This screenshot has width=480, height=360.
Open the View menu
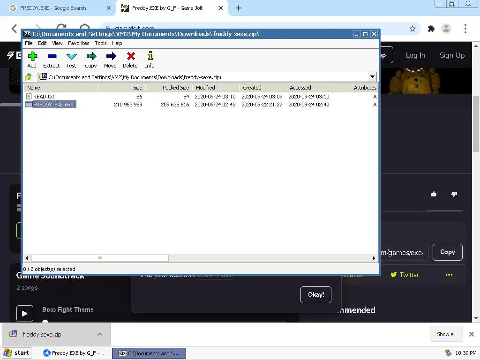click(x=57, y=43)
